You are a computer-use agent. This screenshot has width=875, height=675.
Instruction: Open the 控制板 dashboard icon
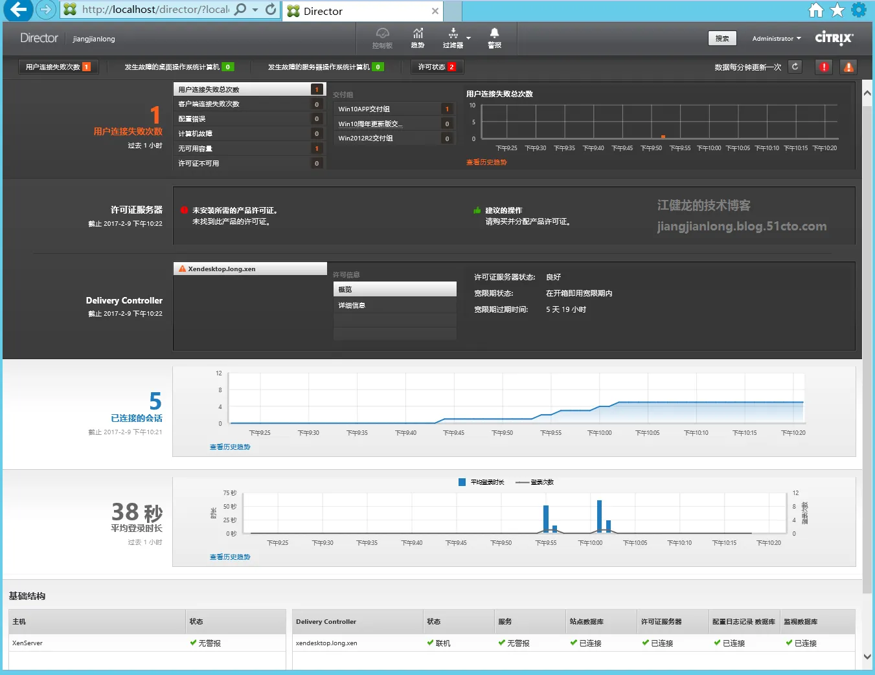(x=382, y=38)
